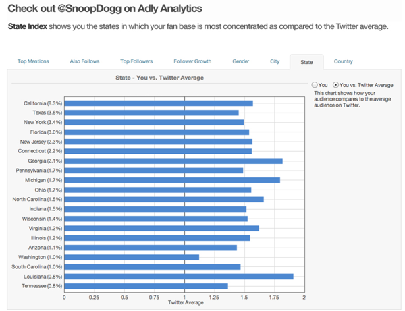Click the California bar in the chart
This screenshot has height=311, width=405.
(x=159, y=103)
